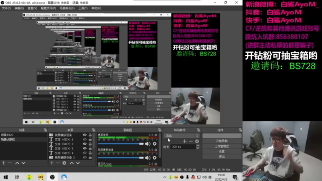Open the 桌面音频 channel gear settings

point(155,144)
